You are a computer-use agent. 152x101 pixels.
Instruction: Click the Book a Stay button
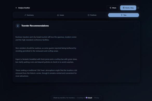128,8
